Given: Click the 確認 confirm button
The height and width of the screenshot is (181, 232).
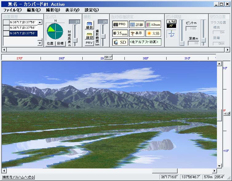Looking at the screenshot, I should click(x=89, y=36).
